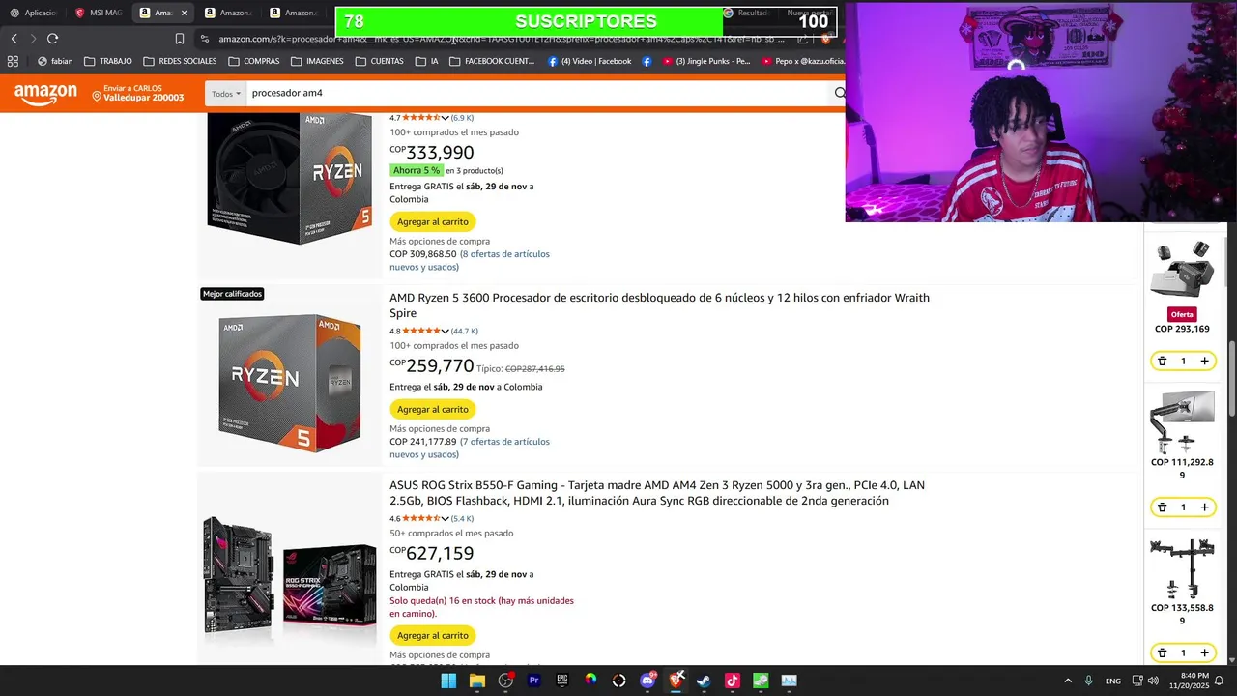Click the search magnifier icon
Screen dimensions: 1237x696
point(839,93)
